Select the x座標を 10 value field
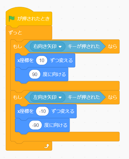Image resolution: width=129 pixels, height=159 pixels. coord(42,60)
